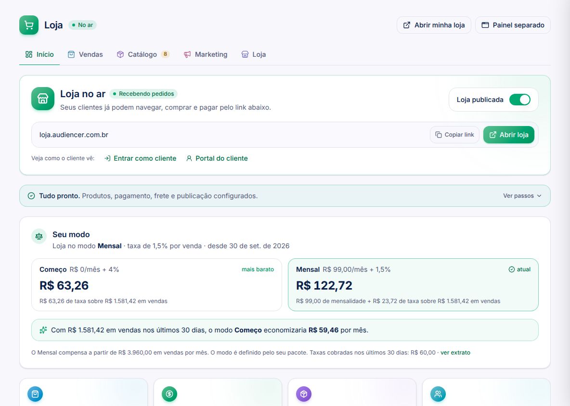The image size is (570, 406).
Task: Click the sparkle icon in the savings banner
Action: tap(43, 330)
